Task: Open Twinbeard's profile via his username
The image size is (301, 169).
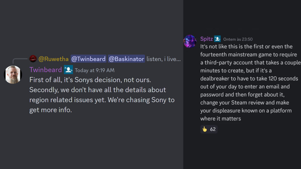Action: (46, 70)
